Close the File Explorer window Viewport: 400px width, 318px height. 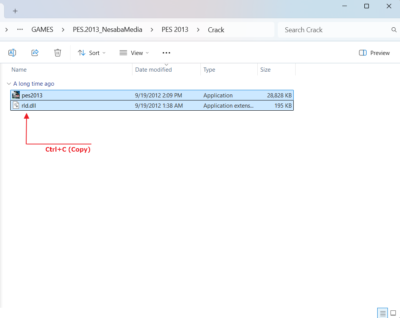389,6
